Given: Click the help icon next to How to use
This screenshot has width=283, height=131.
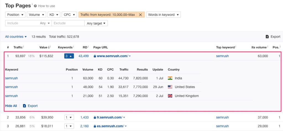Looking at the screenshot, I should coord(35,6).
